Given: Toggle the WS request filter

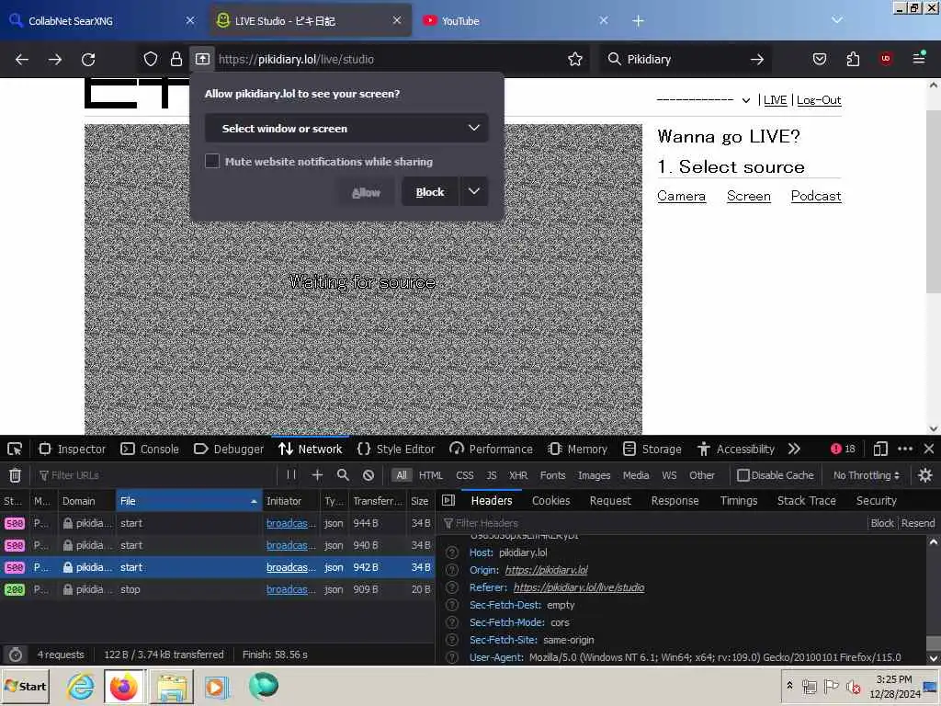Looking at the screenshot, I should [x=669, y=475].
